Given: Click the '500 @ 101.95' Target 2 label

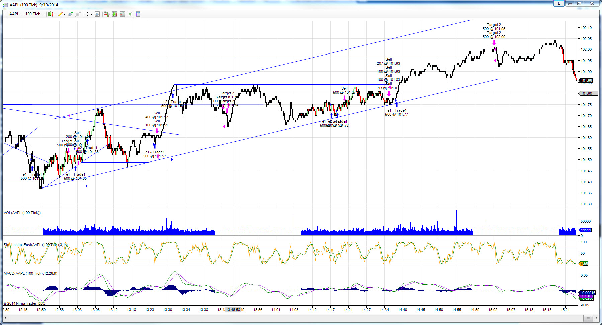Looking at the screenshot, I should coord(494,29).
